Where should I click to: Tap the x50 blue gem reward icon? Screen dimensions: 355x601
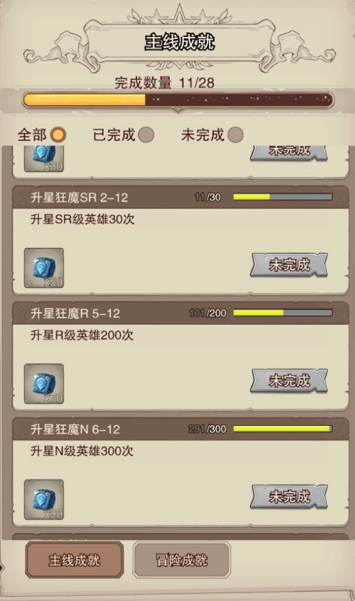pos(44,268)
